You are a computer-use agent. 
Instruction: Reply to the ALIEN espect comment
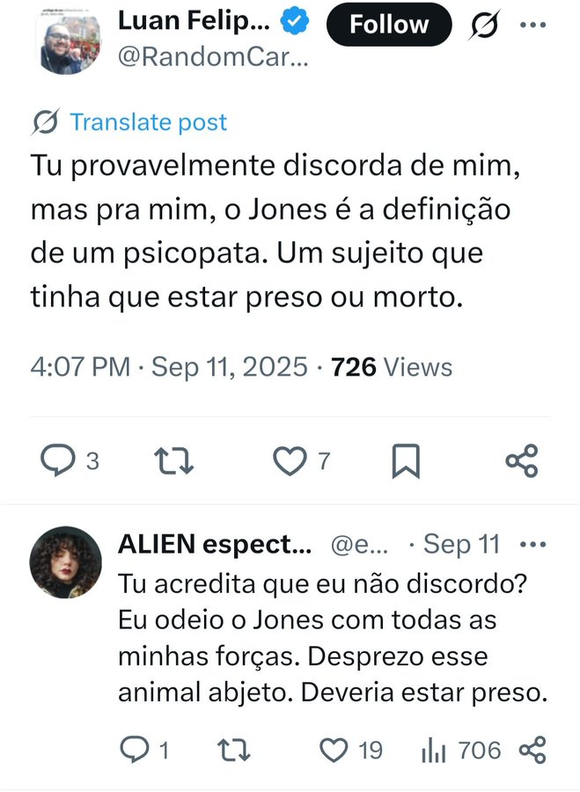pyautogui.click(x=135, y=750)
